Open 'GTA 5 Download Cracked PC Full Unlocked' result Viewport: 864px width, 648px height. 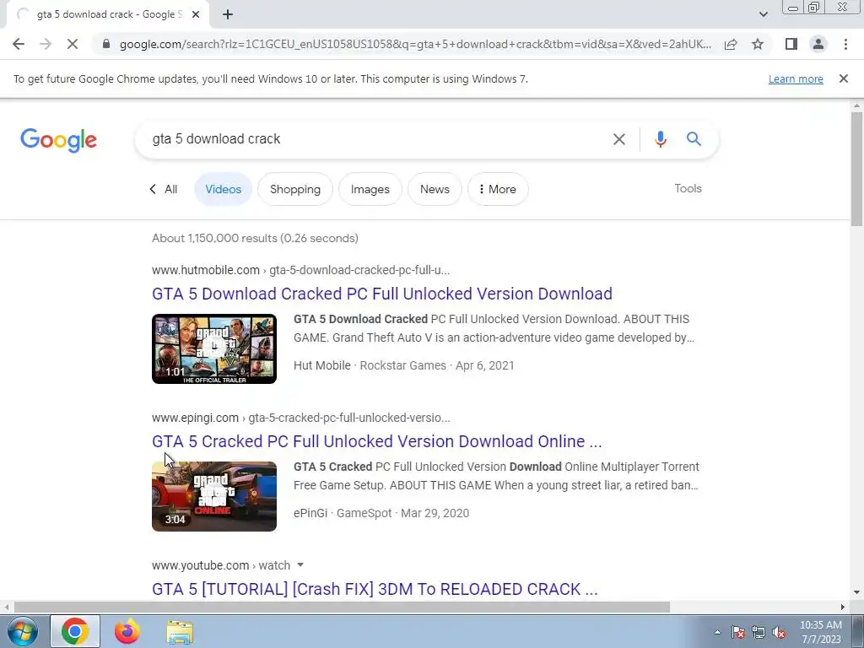[382, 294]
